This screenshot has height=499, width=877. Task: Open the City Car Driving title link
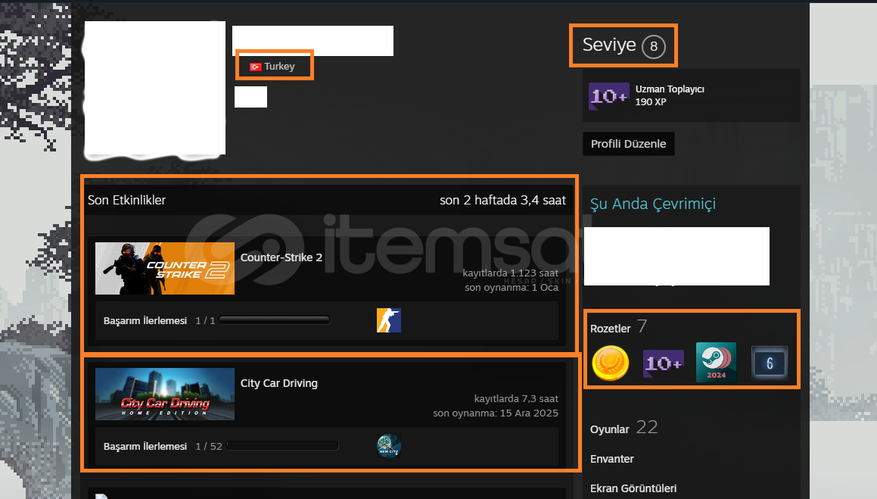[x=279, y=383]
